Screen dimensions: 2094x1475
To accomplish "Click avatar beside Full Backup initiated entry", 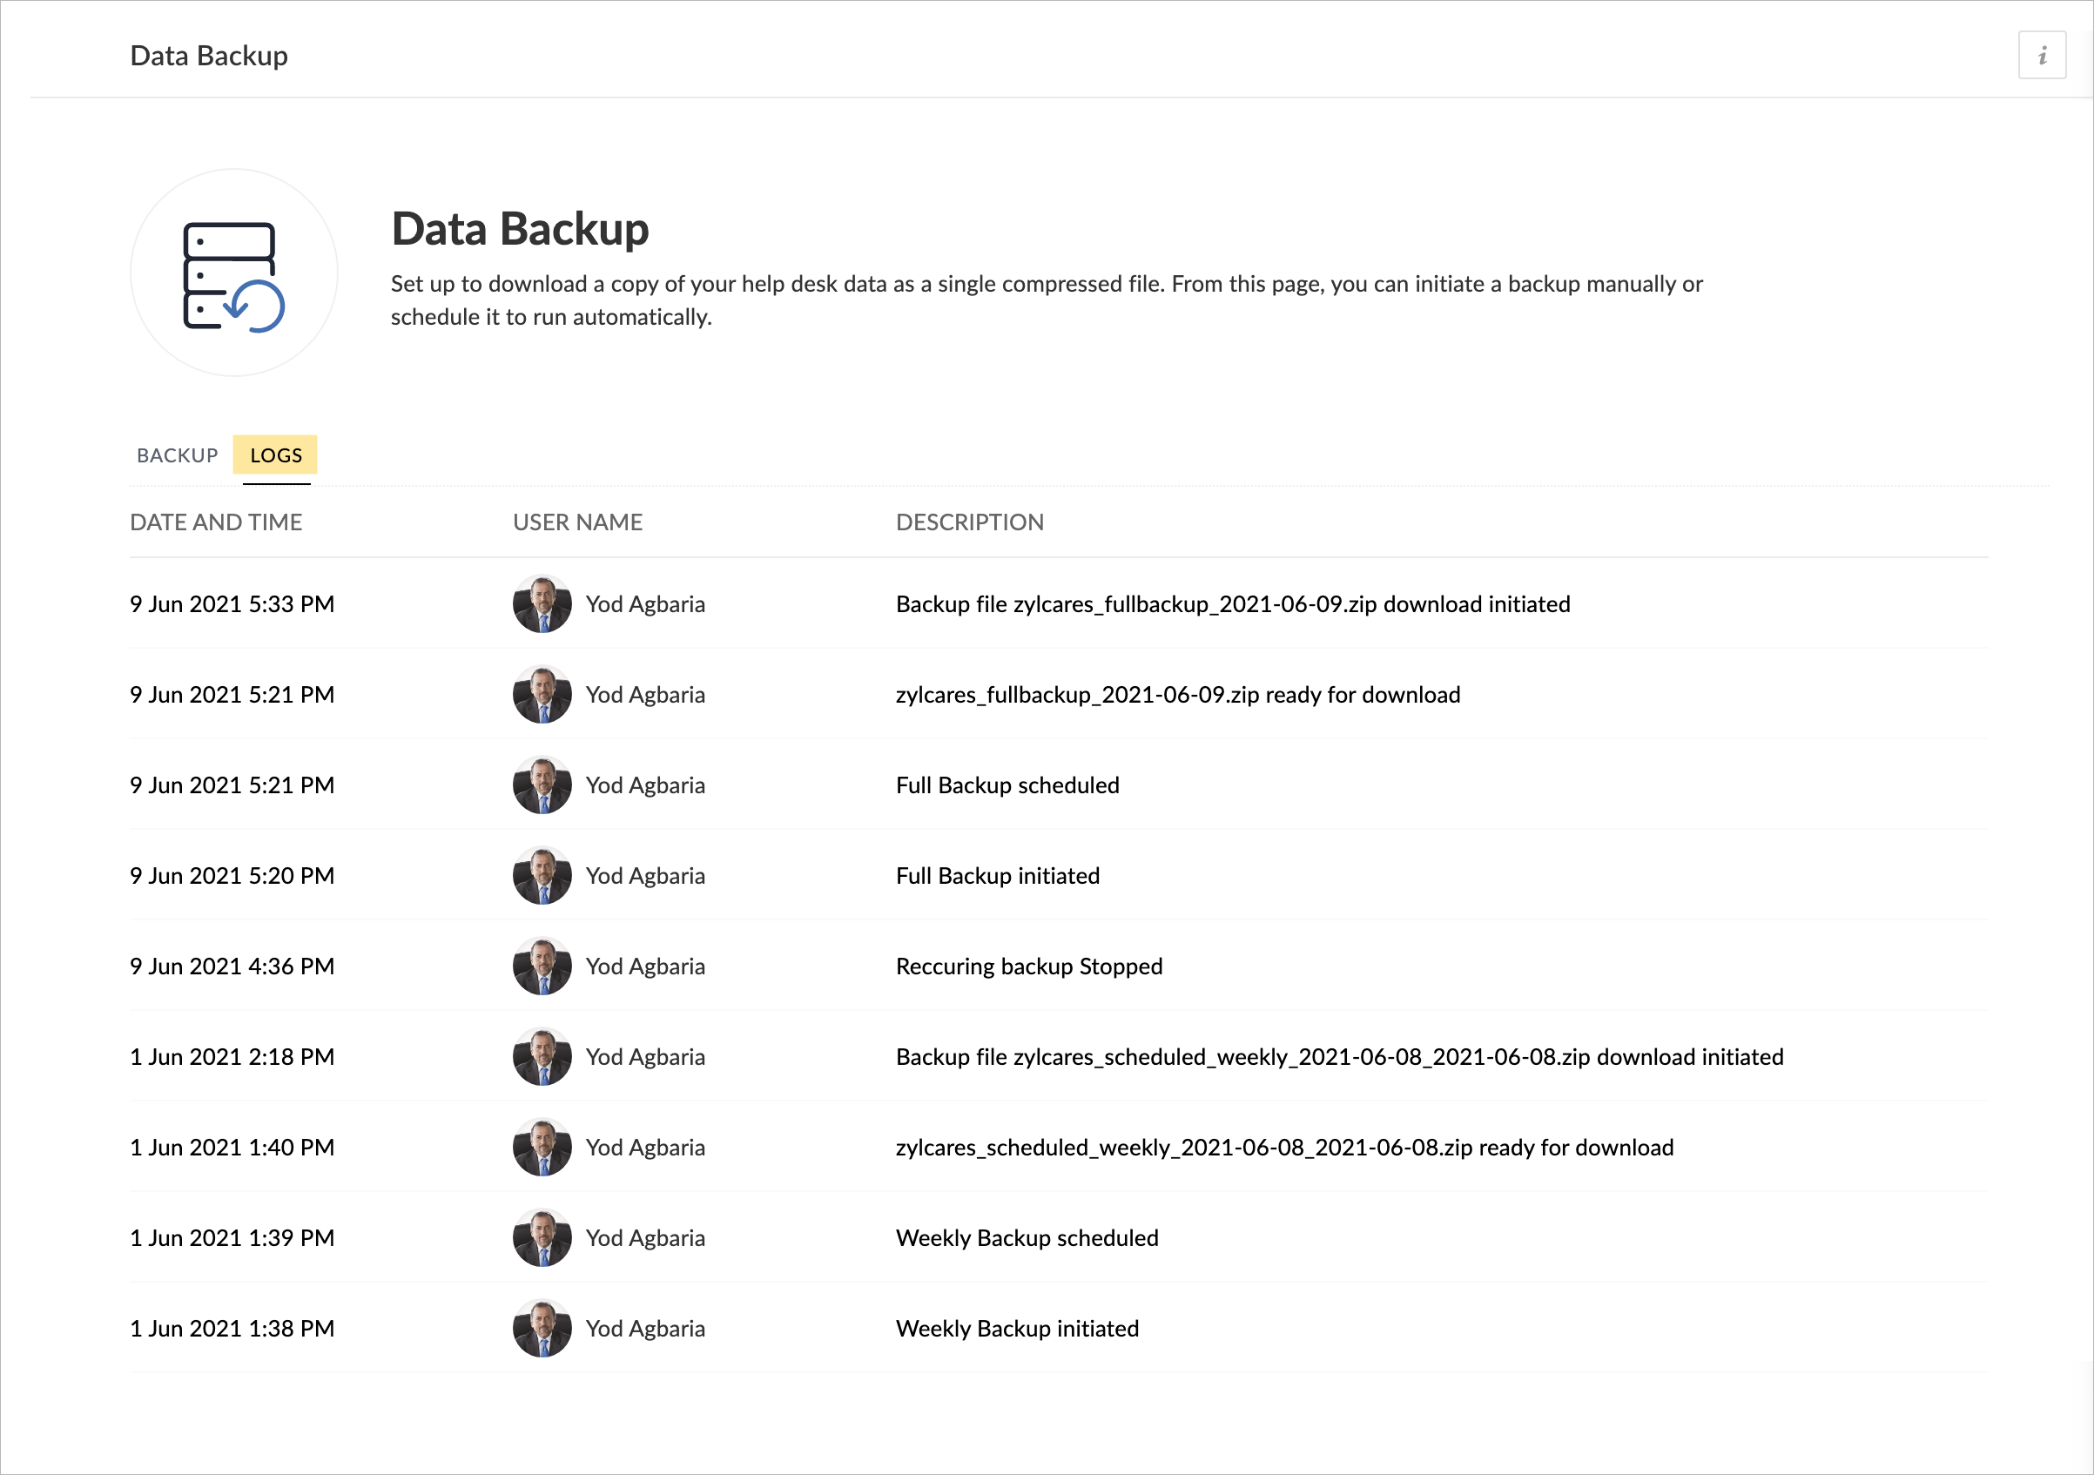I will pos(542,876).
